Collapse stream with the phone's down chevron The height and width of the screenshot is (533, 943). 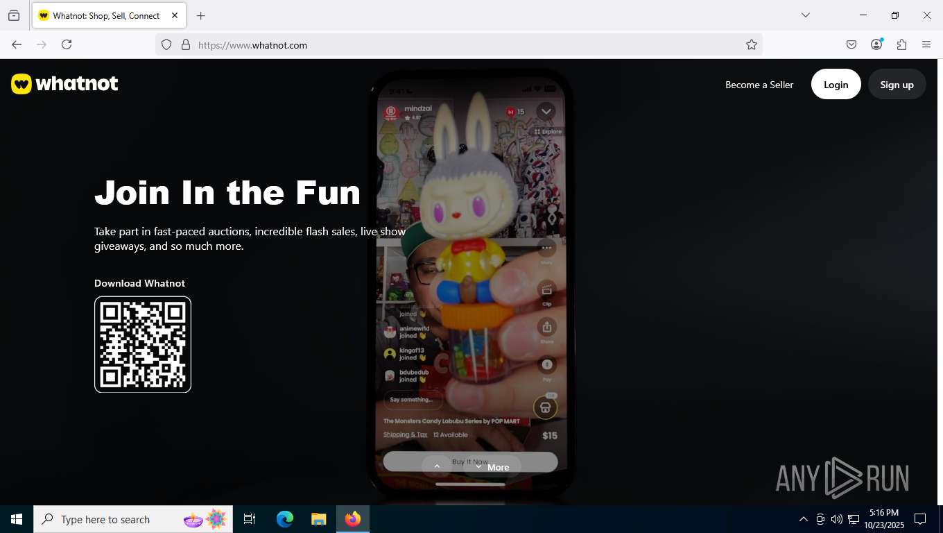[546, 111]
